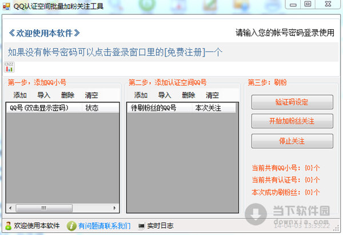Click 清空 in the QQ小号 toolbar
Screen dimensions: 343x235
tap(91, 95)
